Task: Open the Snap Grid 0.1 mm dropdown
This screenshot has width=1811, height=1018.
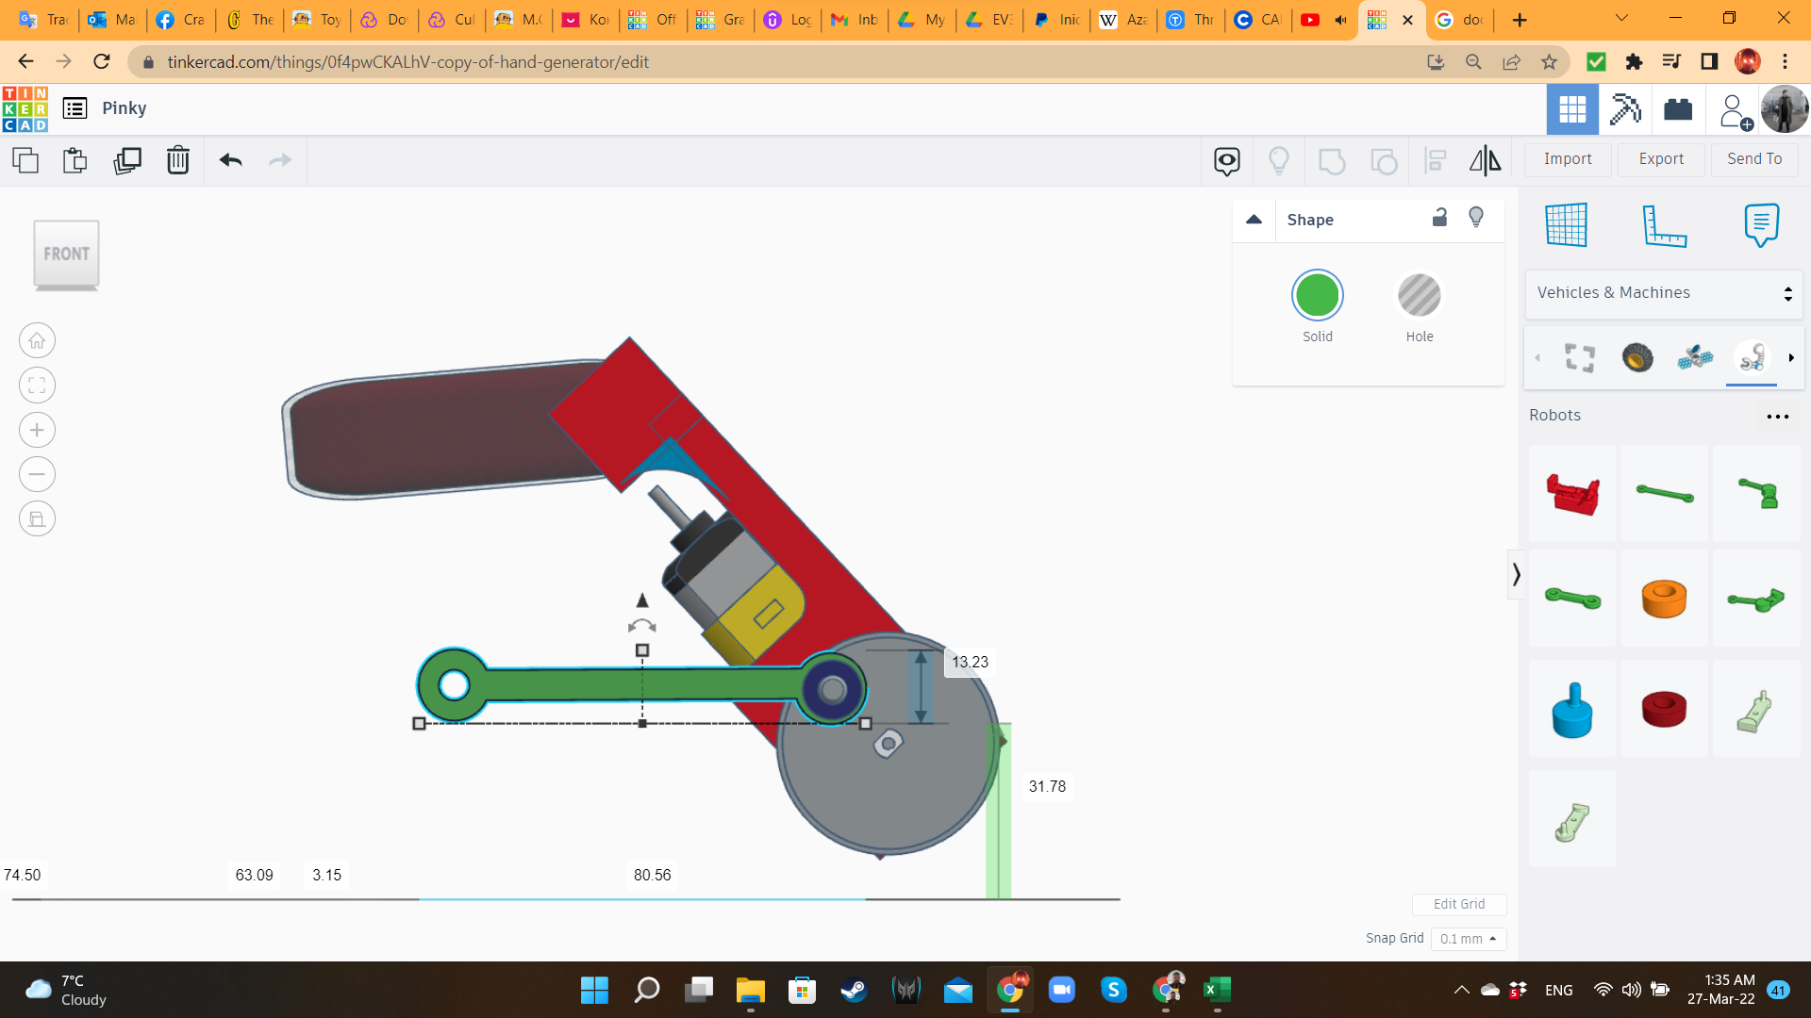Action: pyautogui.click(x=1468, y=939)
